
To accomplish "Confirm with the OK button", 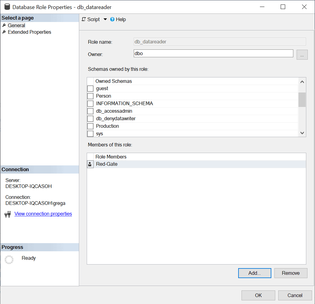I will (258, 295).
